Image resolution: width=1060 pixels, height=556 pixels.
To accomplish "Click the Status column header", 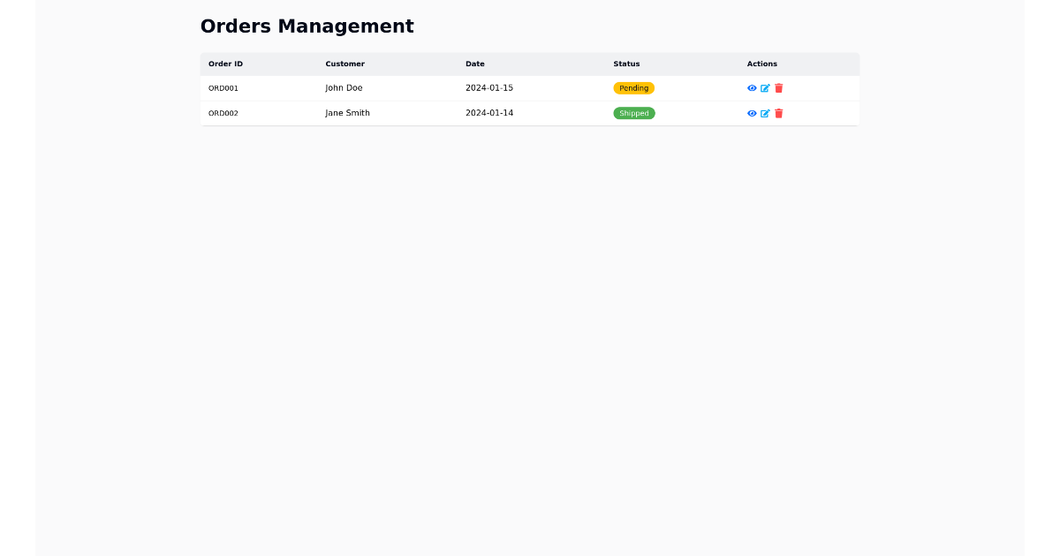I will 626,64.
